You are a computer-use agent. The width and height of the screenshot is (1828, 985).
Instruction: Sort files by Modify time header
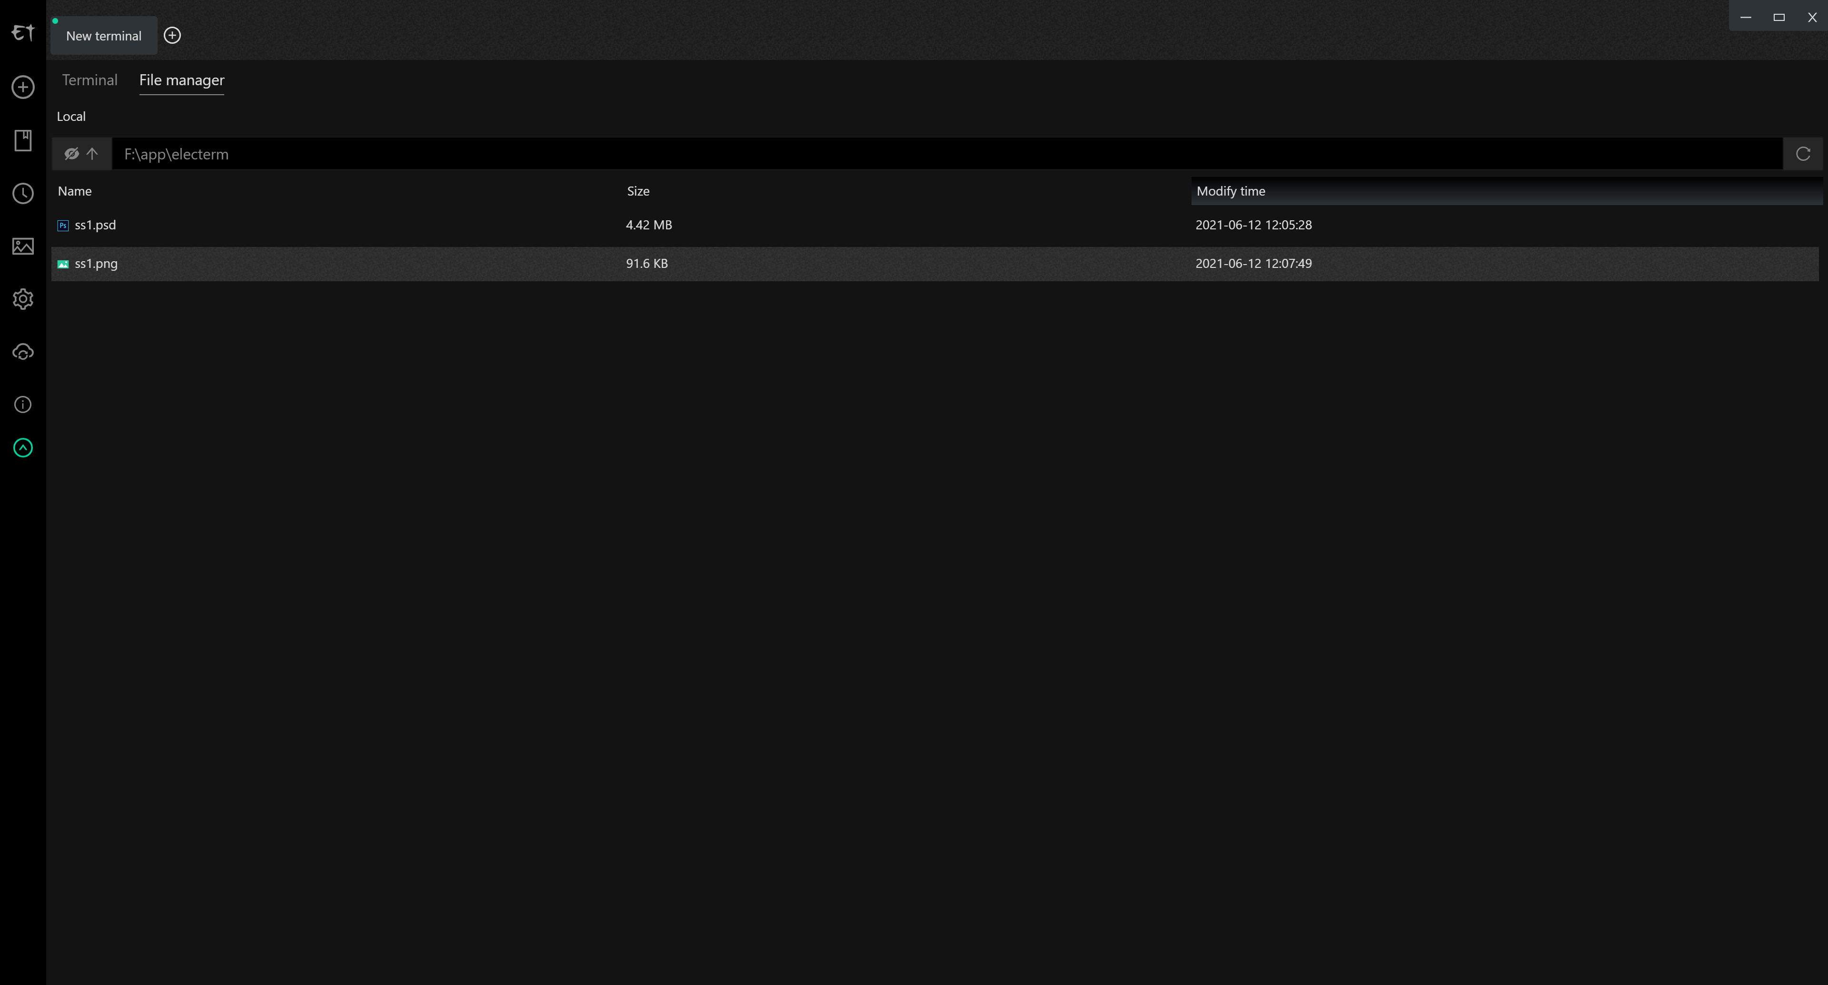click(1231, 191)
